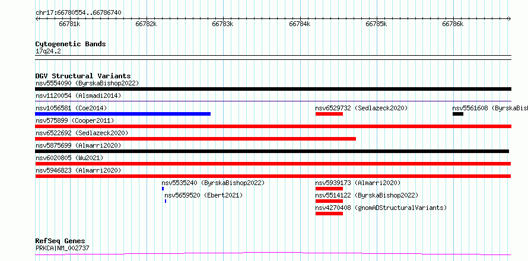The image size is (528, 261).
Task: Select the red nsv6522692 variant bar
Action: coord(196,139)
